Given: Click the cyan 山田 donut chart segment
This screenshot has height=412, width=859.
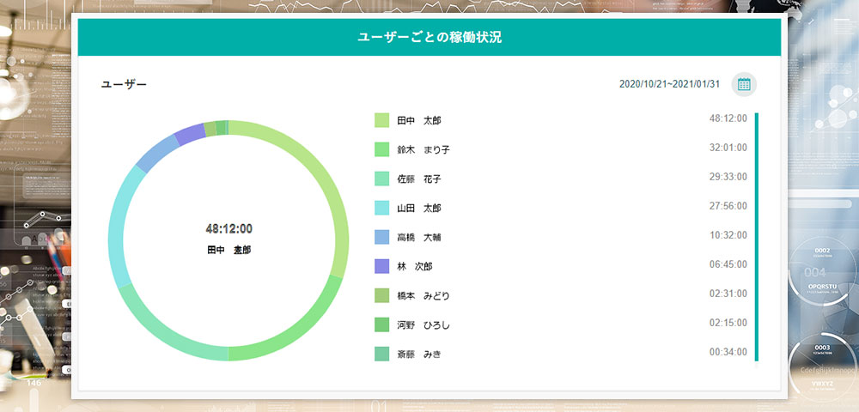Looking at the screenshot, I should point(117,224).
